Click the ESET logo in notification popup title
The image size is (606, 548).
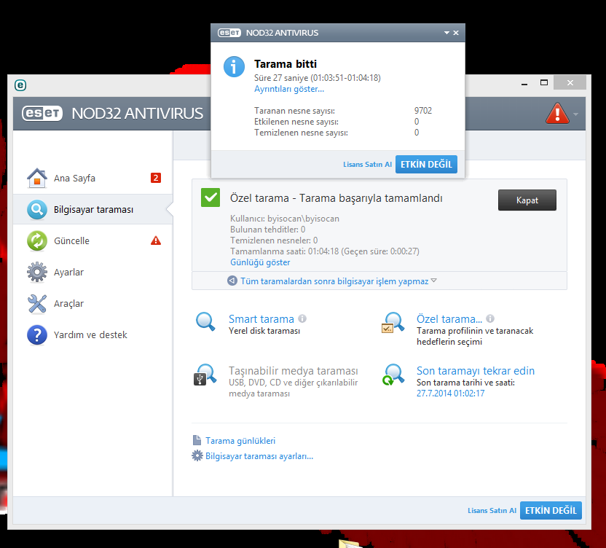(229, 33)
